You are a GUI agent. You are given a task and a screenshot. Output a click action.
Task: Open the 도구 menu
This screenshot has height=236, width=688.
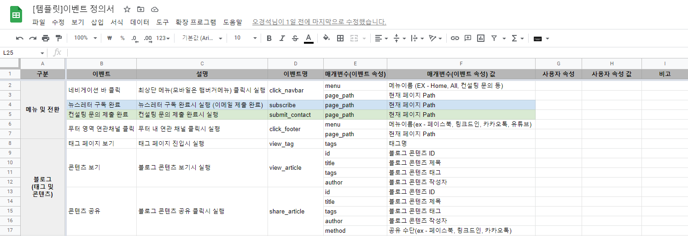[163, 22]
